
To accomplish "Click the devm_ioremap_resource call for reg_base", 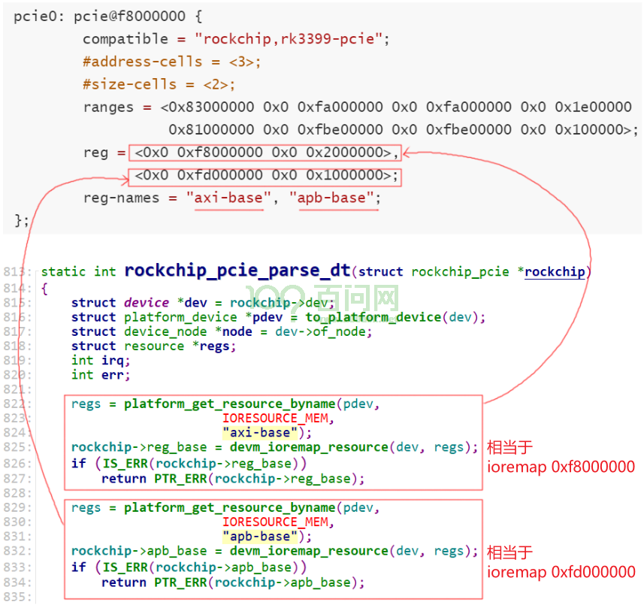I will (x=309, y=447).
